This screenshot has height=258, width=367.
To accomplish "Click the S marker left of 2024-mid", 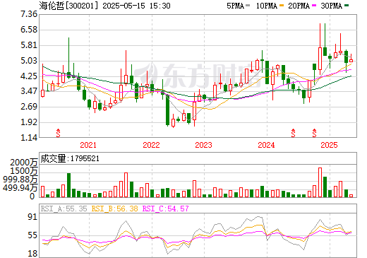I will pyautogui.click(x=293, y=133).
